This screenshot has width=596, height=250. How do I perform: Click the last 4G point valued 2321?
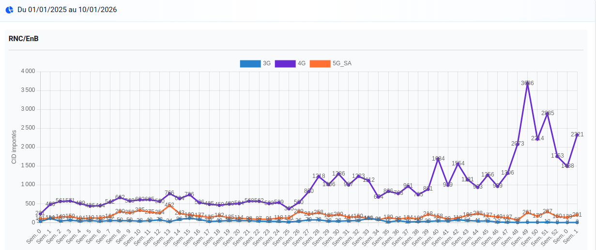(x=577, y=134)
